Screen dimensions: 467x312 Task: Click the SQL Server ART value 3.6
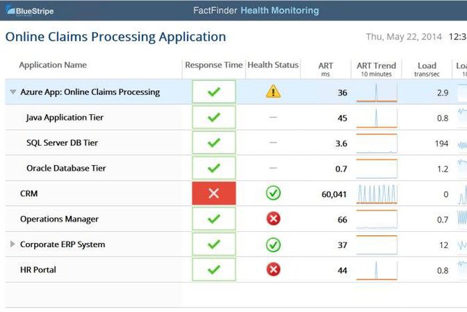[x=341, y=144]
